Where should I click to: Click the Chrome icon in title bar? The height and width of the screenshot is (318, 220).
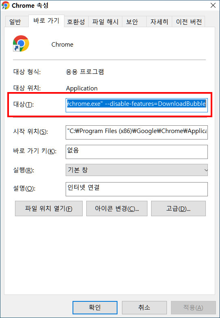tap(6, 5)
